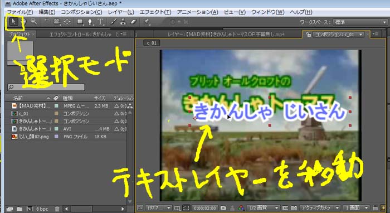Click the flowchart icon in Project panel

[x=130, y=106]
